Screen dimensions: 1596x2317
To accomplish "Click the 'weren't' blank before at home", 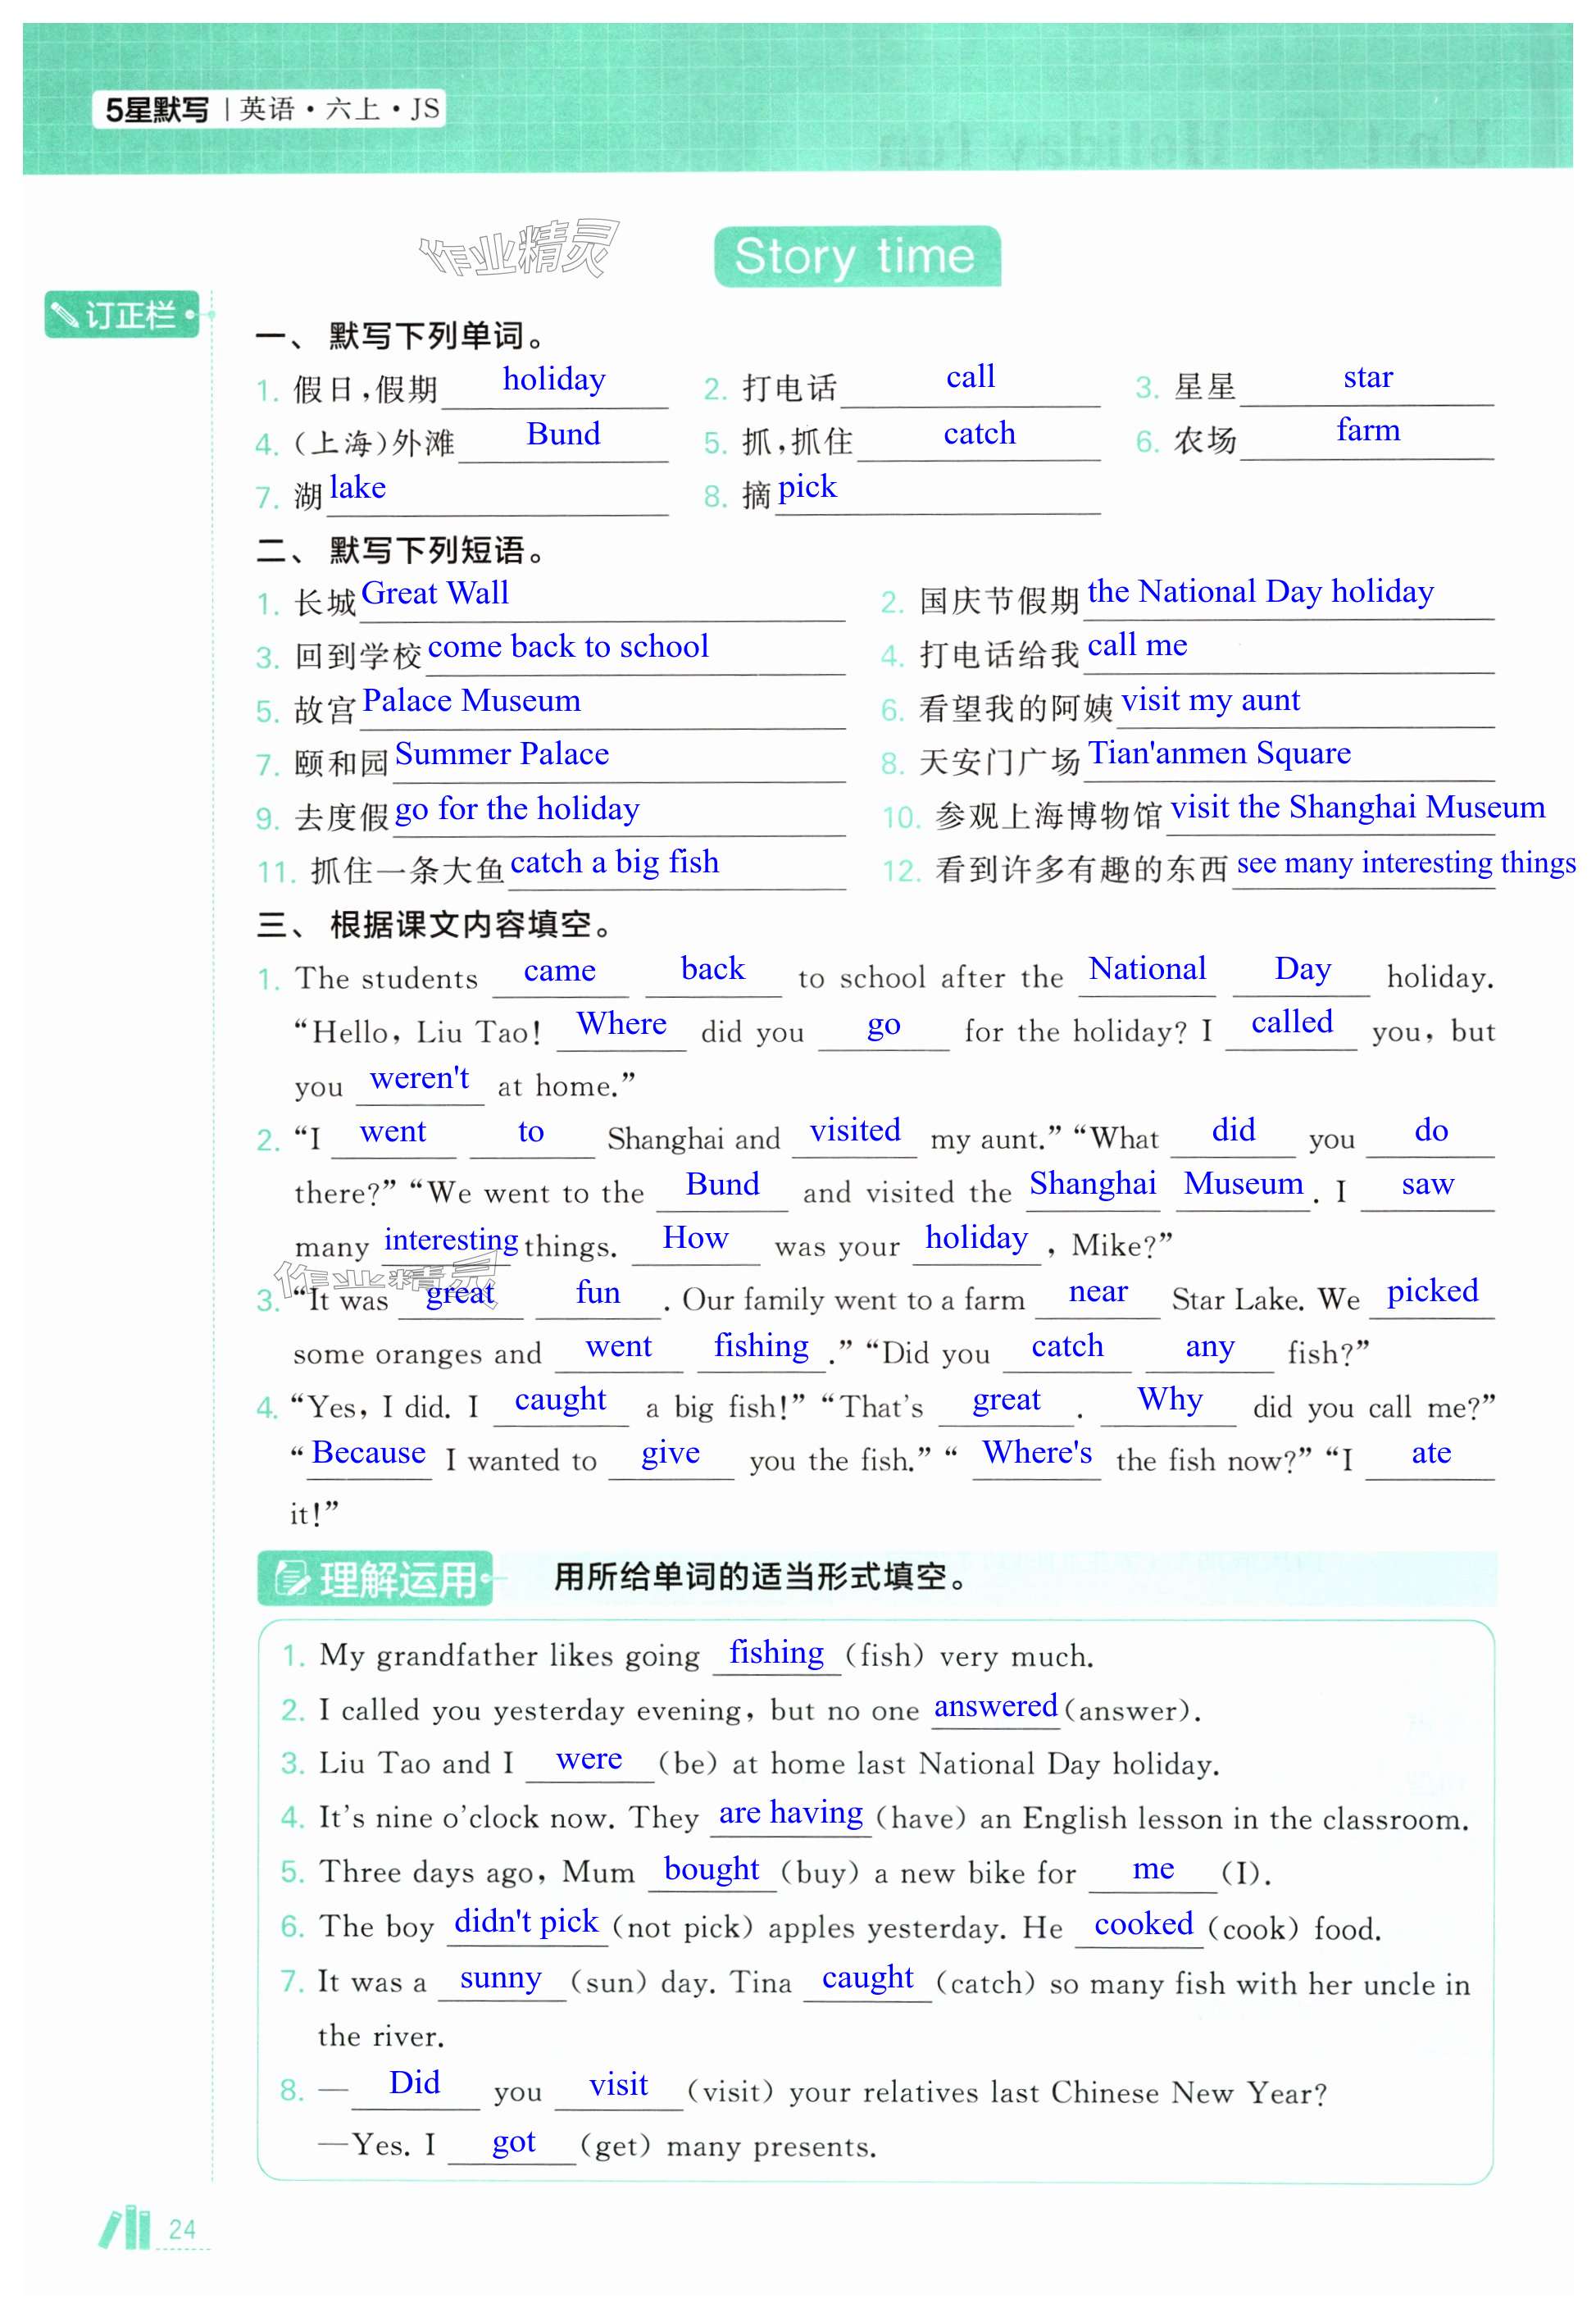I will tap(419, 1080).
